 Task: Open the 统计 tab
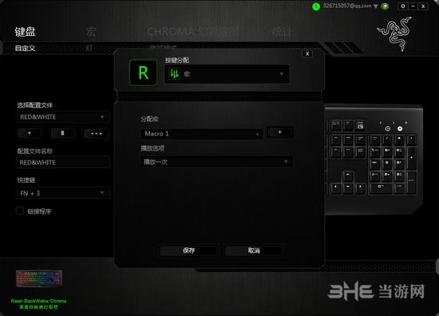[283, 31]
